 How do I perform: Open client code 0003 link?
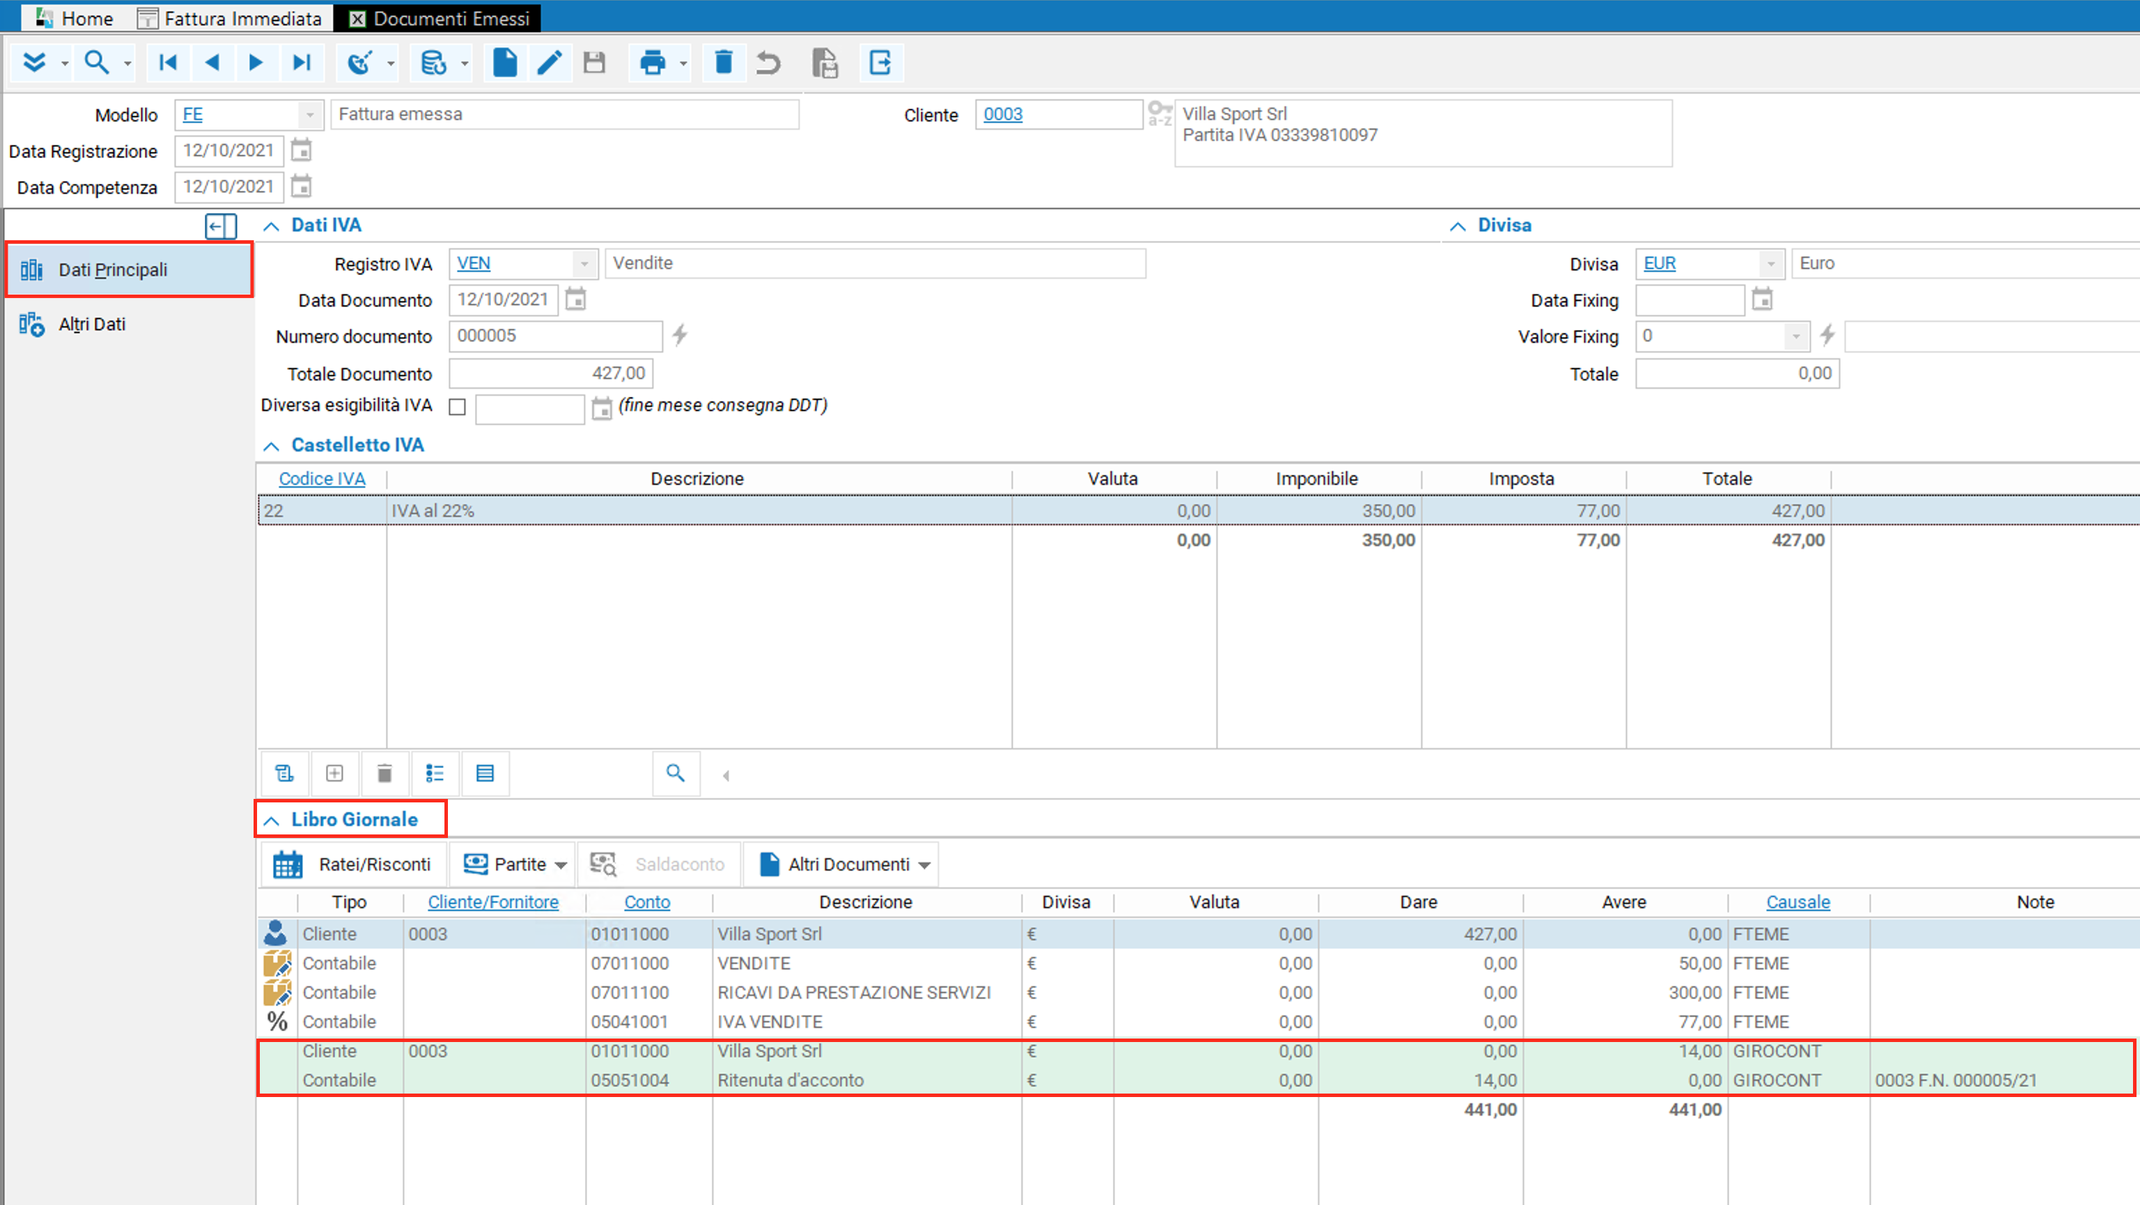coord(1002,115)
